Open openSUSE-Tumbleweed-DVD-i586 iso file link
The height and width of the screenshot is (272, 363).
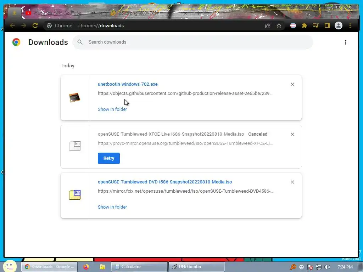coord(165,182)
